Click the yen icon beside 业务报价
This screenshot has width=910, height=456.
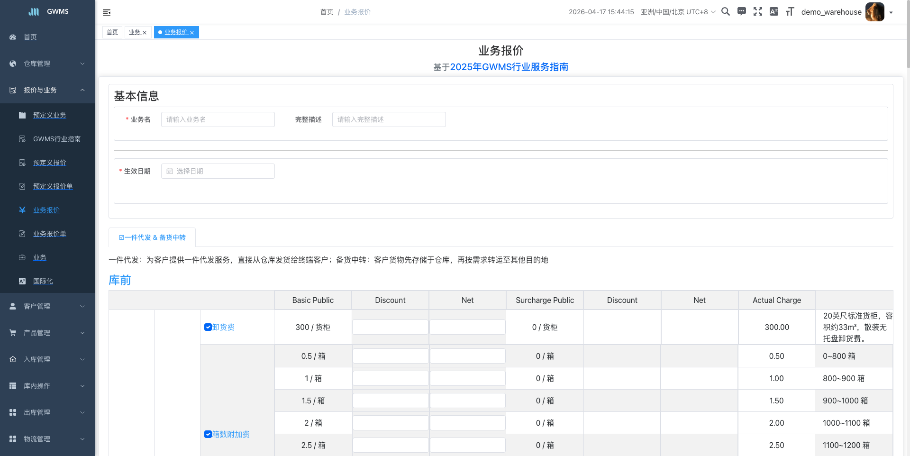tap(22, 210)
